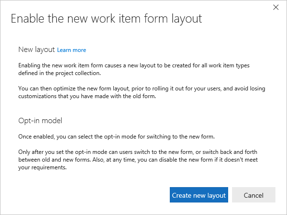
Task: Click the 'New layout' heading
Action: 37,50
